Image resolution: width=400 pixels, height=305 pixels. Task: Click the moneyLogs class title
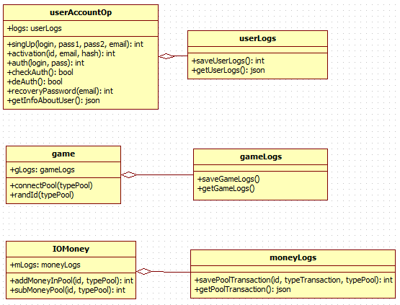(293, 258)
